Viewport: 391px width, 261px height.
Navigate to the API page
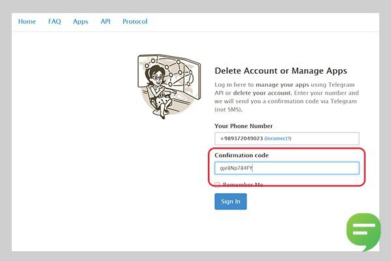tap(106, 22)
